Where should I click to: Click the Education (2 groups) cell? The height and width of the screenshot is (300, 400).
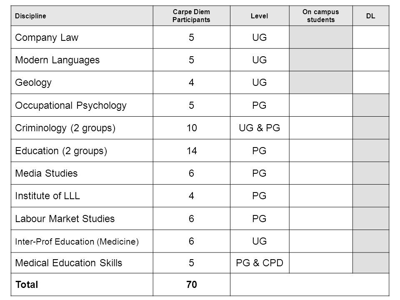(82, 150)
